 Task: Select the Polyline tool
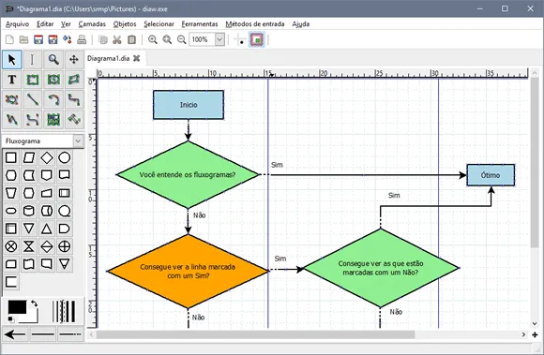click(12, 120)
